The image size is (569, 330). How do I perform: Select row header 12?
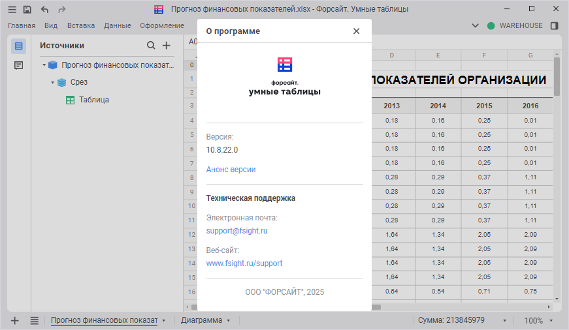[191, 234]
